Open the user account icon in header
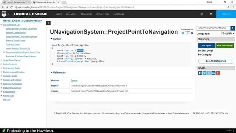 pyautogui.click(x=211, y=14)
